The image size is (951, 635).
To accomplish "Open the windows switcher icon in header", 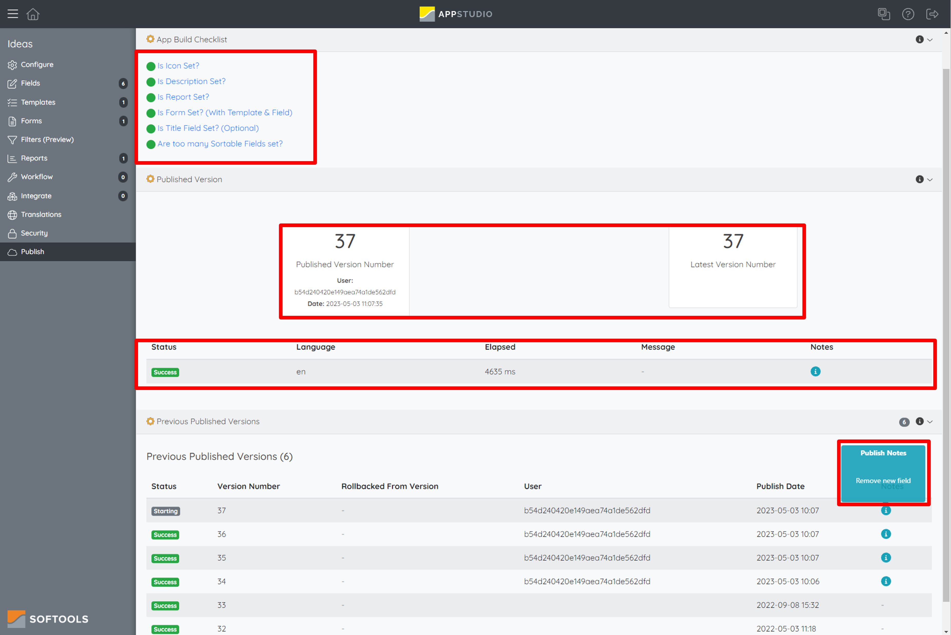I will (884, 14).
